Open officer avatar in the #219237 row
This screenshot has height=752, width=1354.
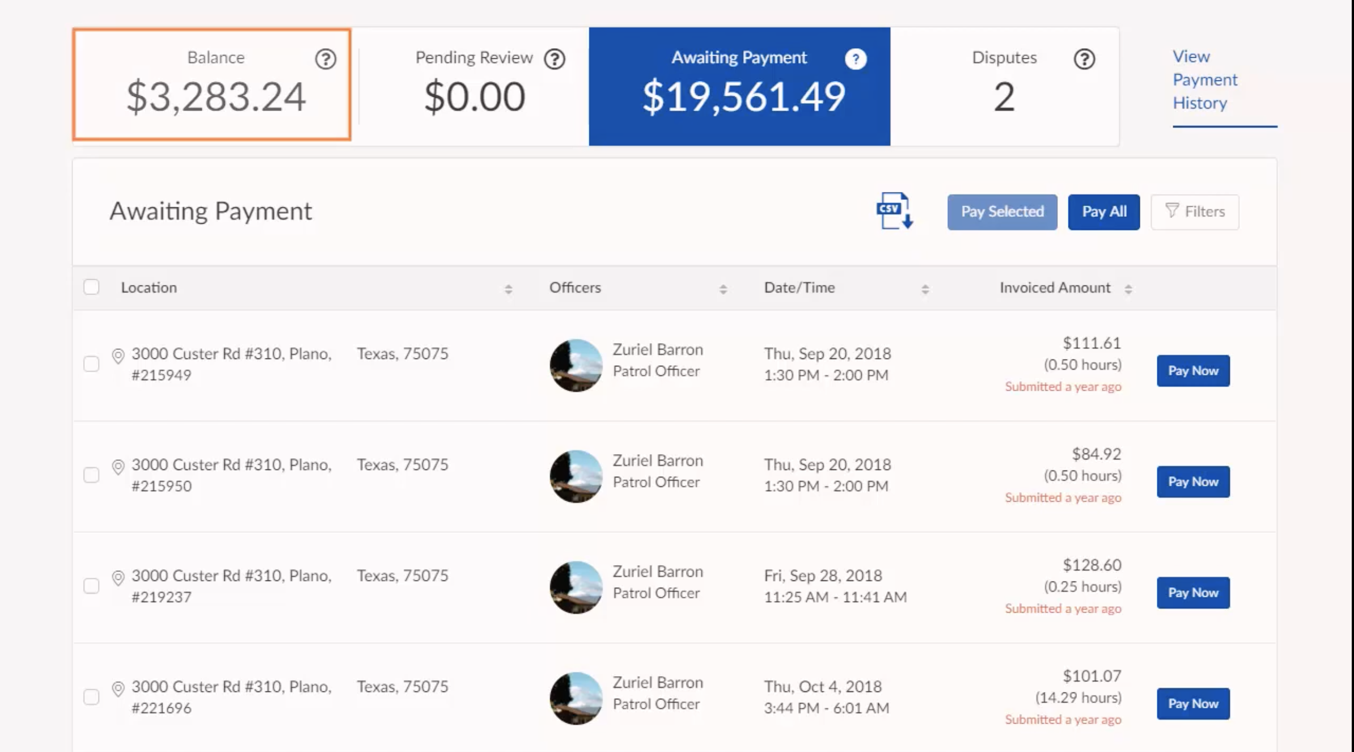click(576, 587)
